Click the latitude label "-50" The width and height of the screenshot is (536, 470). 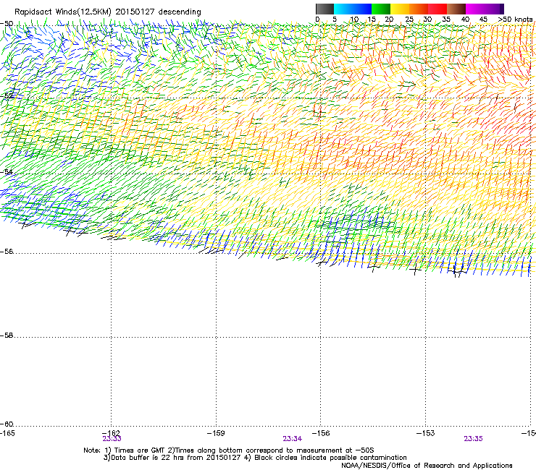(7, 24)
